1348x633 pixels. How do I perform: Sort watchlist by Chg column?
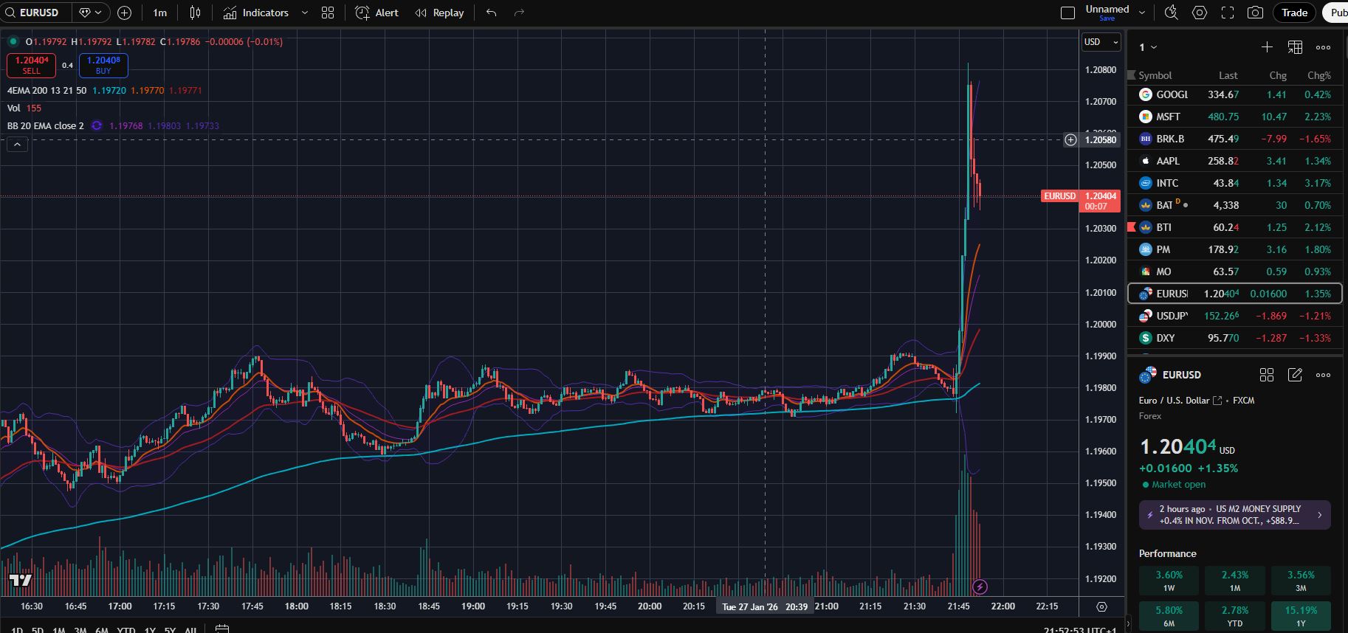point(1278,75)
